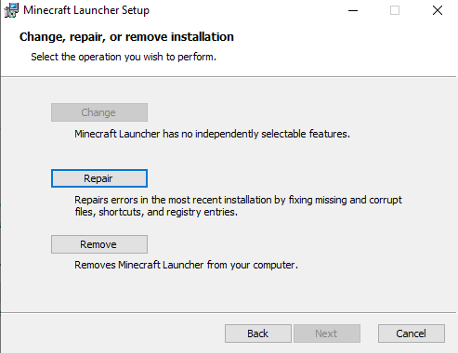
Task: Click the installer icon in title bar
Action: pyautogui.click(x=11, y=10)
